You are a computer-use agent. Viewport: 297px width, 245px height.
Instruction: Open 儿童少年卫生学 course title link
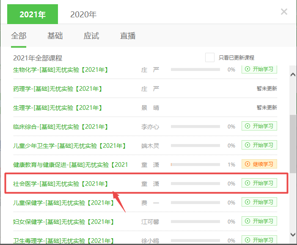coord(69,146)
